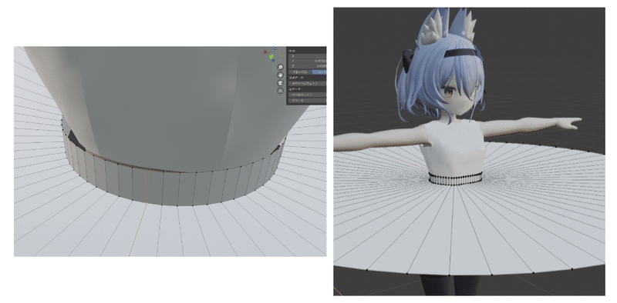Switch perspective/orthographic grid icon

pos(280,91)
